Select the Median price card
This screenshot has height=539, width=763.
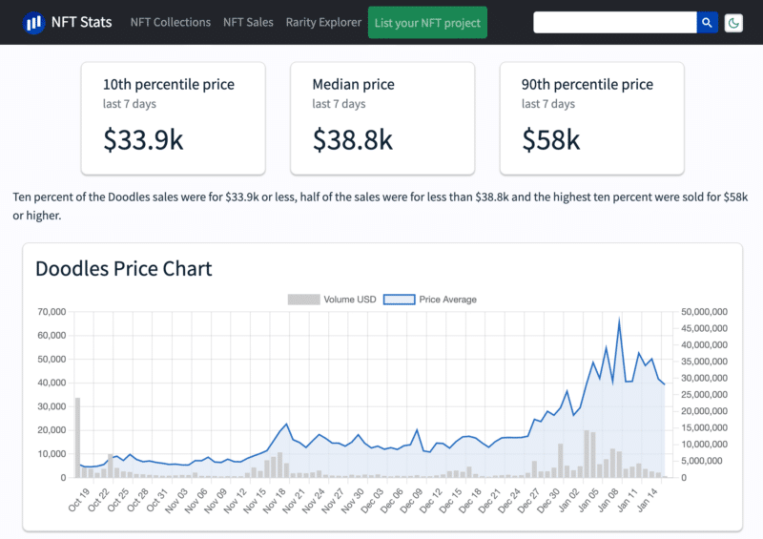click(x=382, y=118)
